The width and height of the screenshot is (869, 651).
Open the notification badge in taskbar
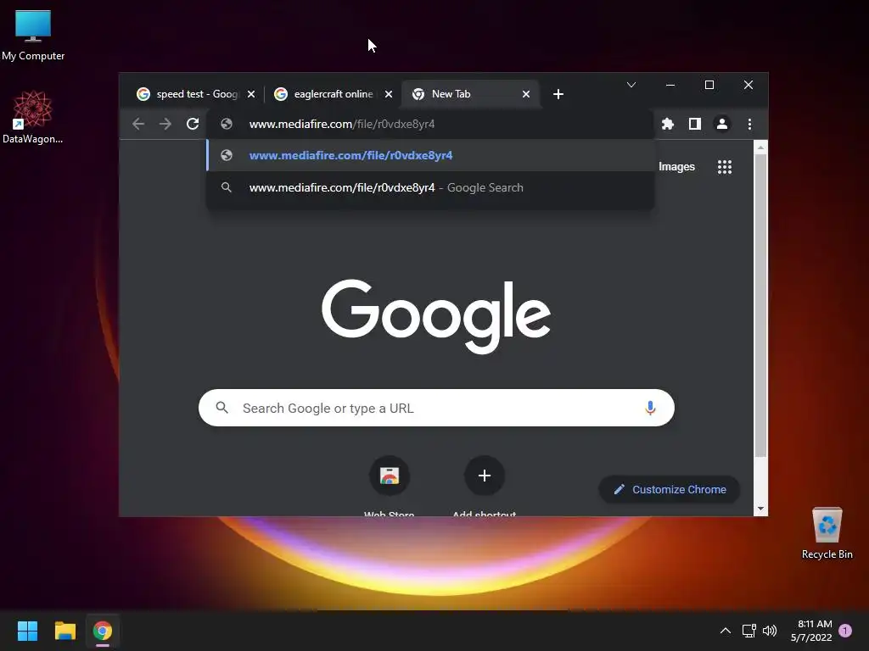point(846,631)
